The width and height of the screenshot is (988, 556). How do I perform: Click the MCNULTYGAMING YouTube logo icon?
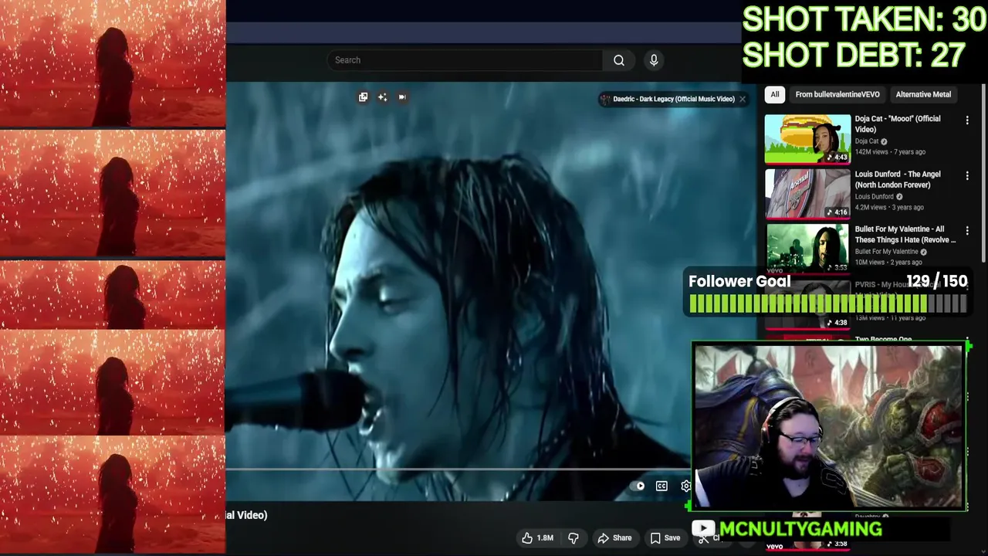click(x=702, y=529)
